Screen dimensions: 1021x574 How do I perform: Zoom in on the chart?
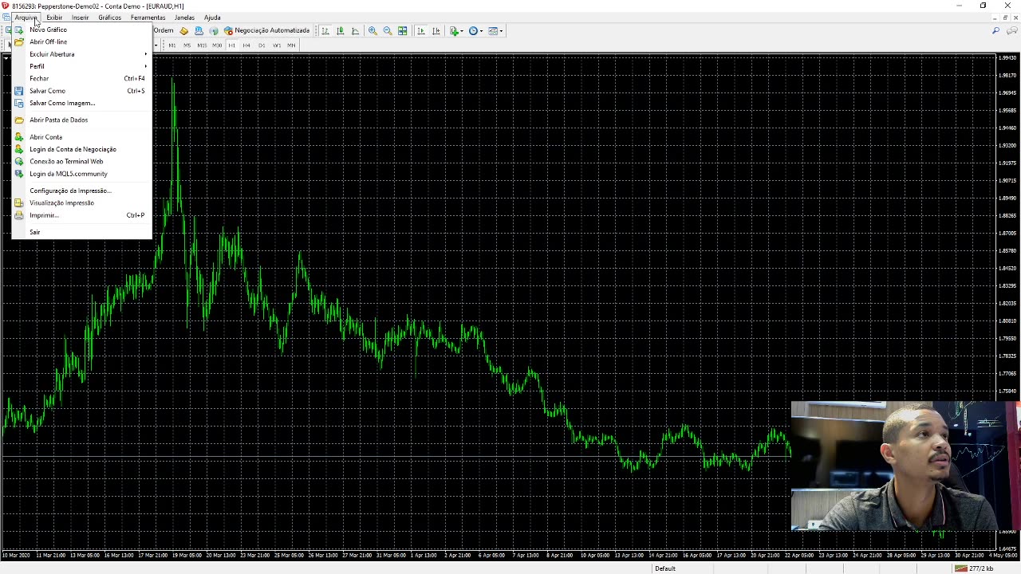click(x=373, y=31)
